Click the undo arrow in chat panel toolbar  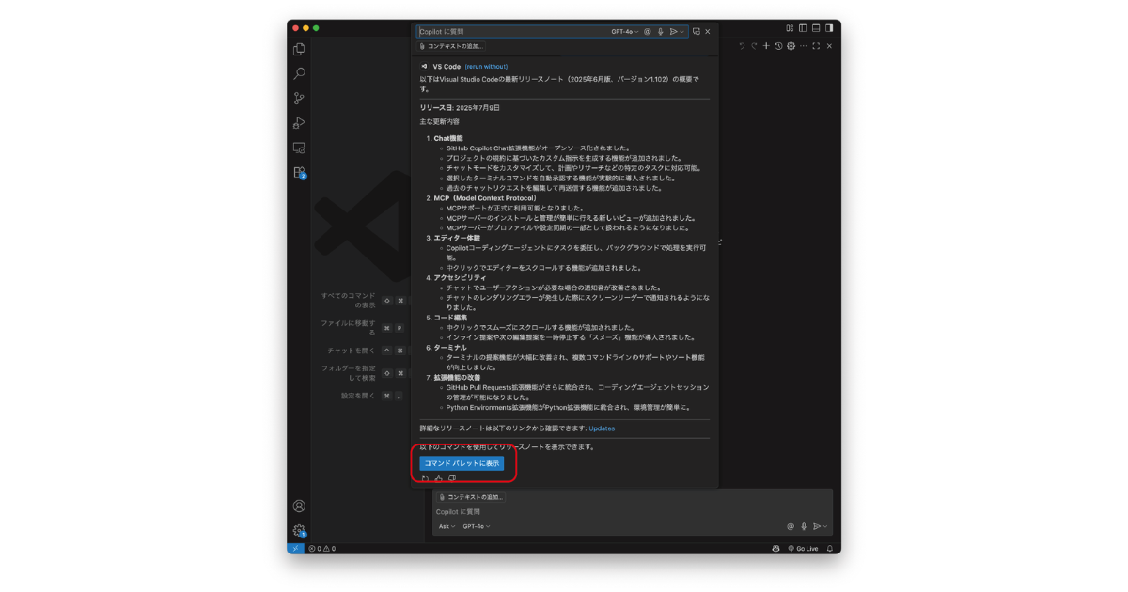(742, 46)
